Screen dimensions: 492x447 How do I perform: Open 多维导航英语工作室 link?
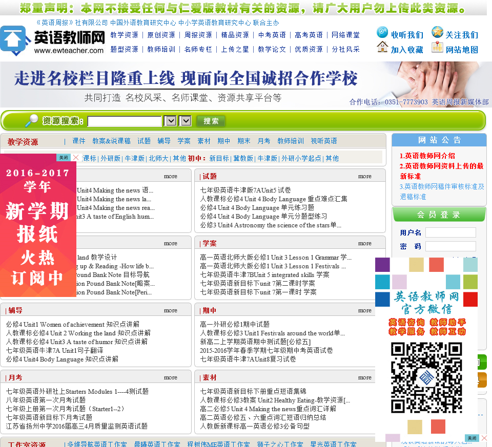(x=97, y=444)
